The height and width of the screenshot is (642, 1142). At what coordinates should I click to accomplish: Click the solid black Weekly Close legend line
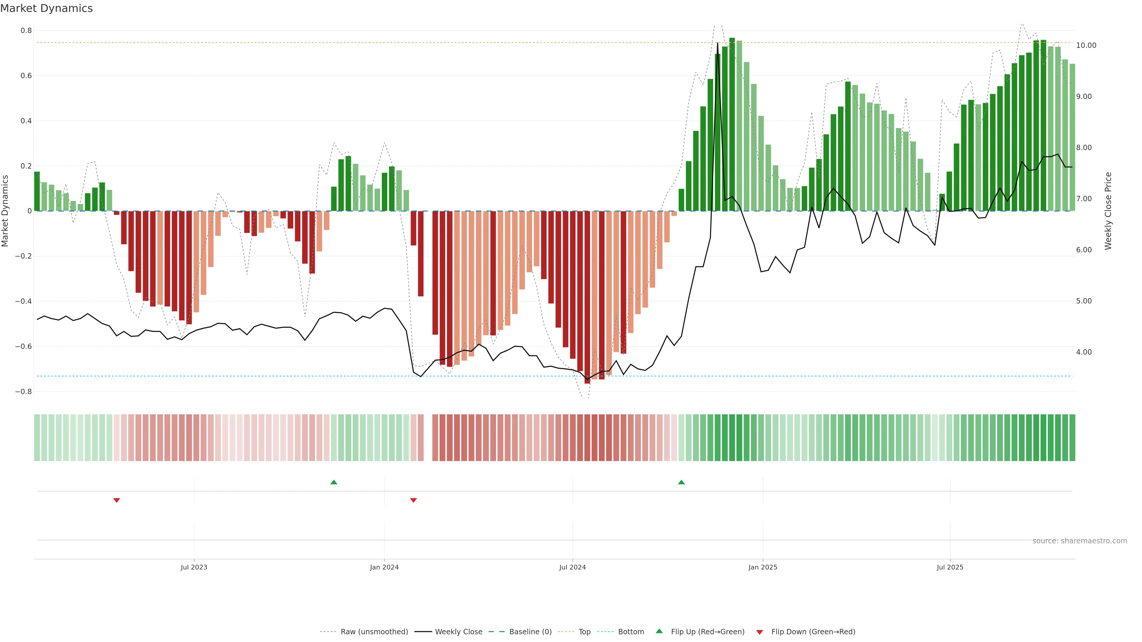tap(423, 632)
